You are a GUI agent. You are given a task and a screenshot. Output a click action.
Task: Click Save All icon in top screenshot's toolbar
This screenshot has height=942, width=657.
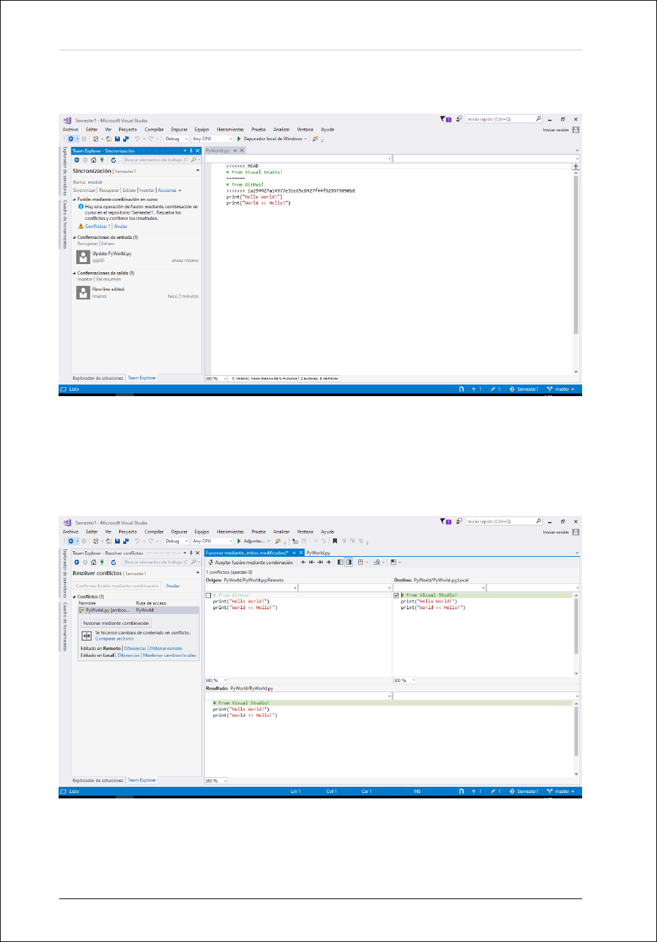125,139
